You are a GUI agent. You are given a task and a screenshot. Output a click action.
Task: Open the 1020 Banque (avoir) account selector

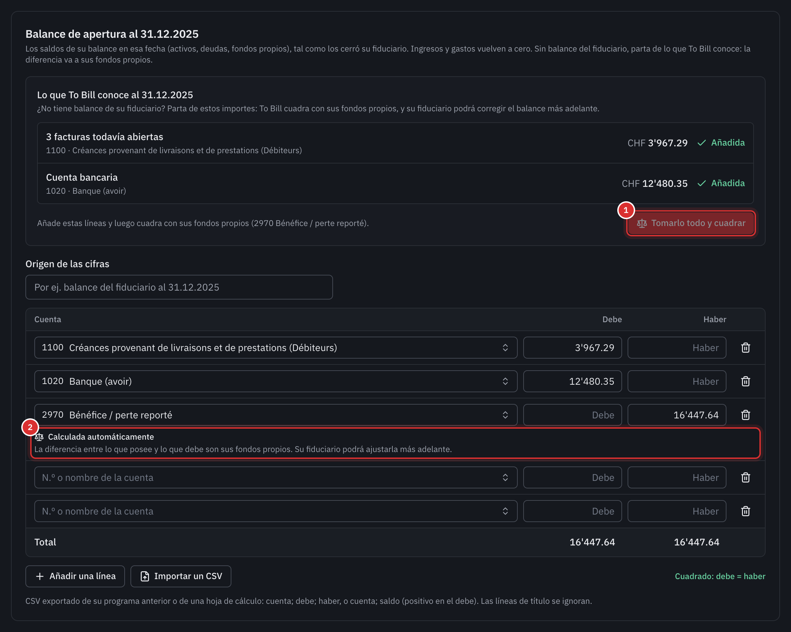276,381
